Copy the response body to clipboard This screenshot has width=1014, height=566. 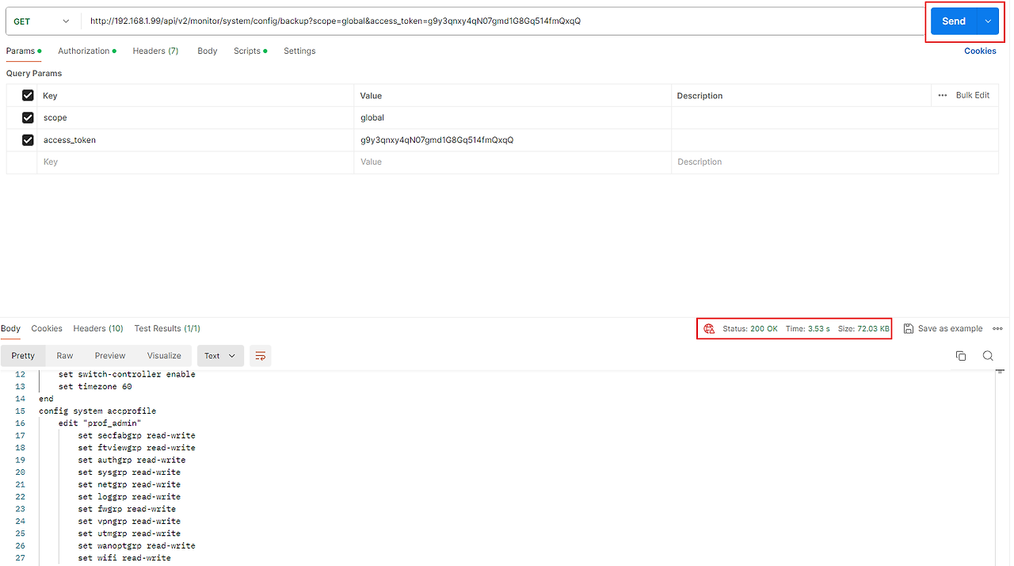pos(960,356)
